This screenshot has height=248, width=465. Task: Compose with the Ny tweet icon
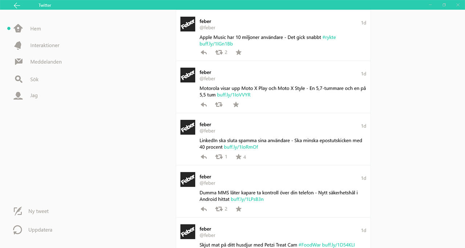[17, 211]
